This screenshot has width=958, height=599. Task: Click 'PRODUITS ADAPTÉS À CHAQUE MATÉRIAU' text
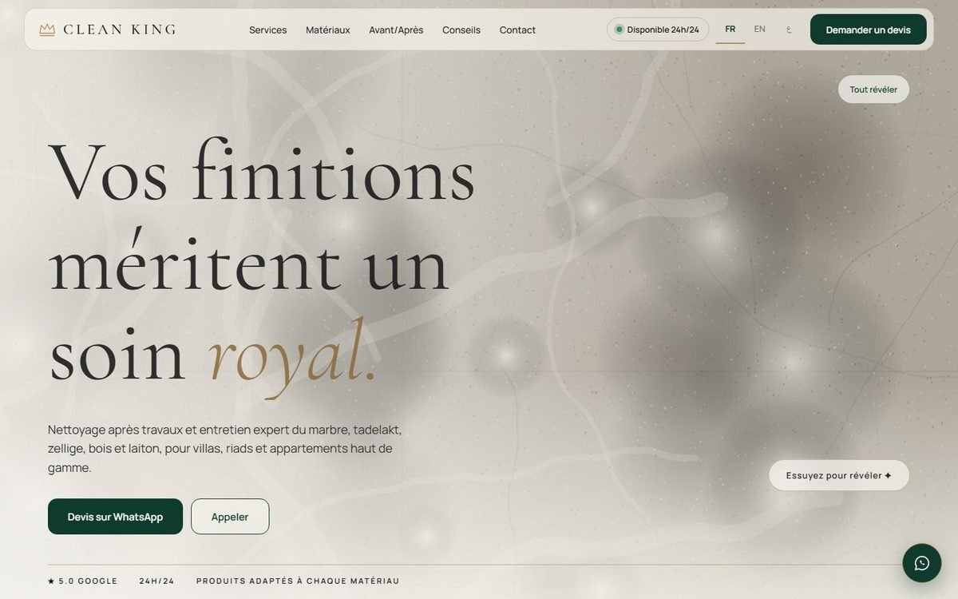tap(298, 581)
